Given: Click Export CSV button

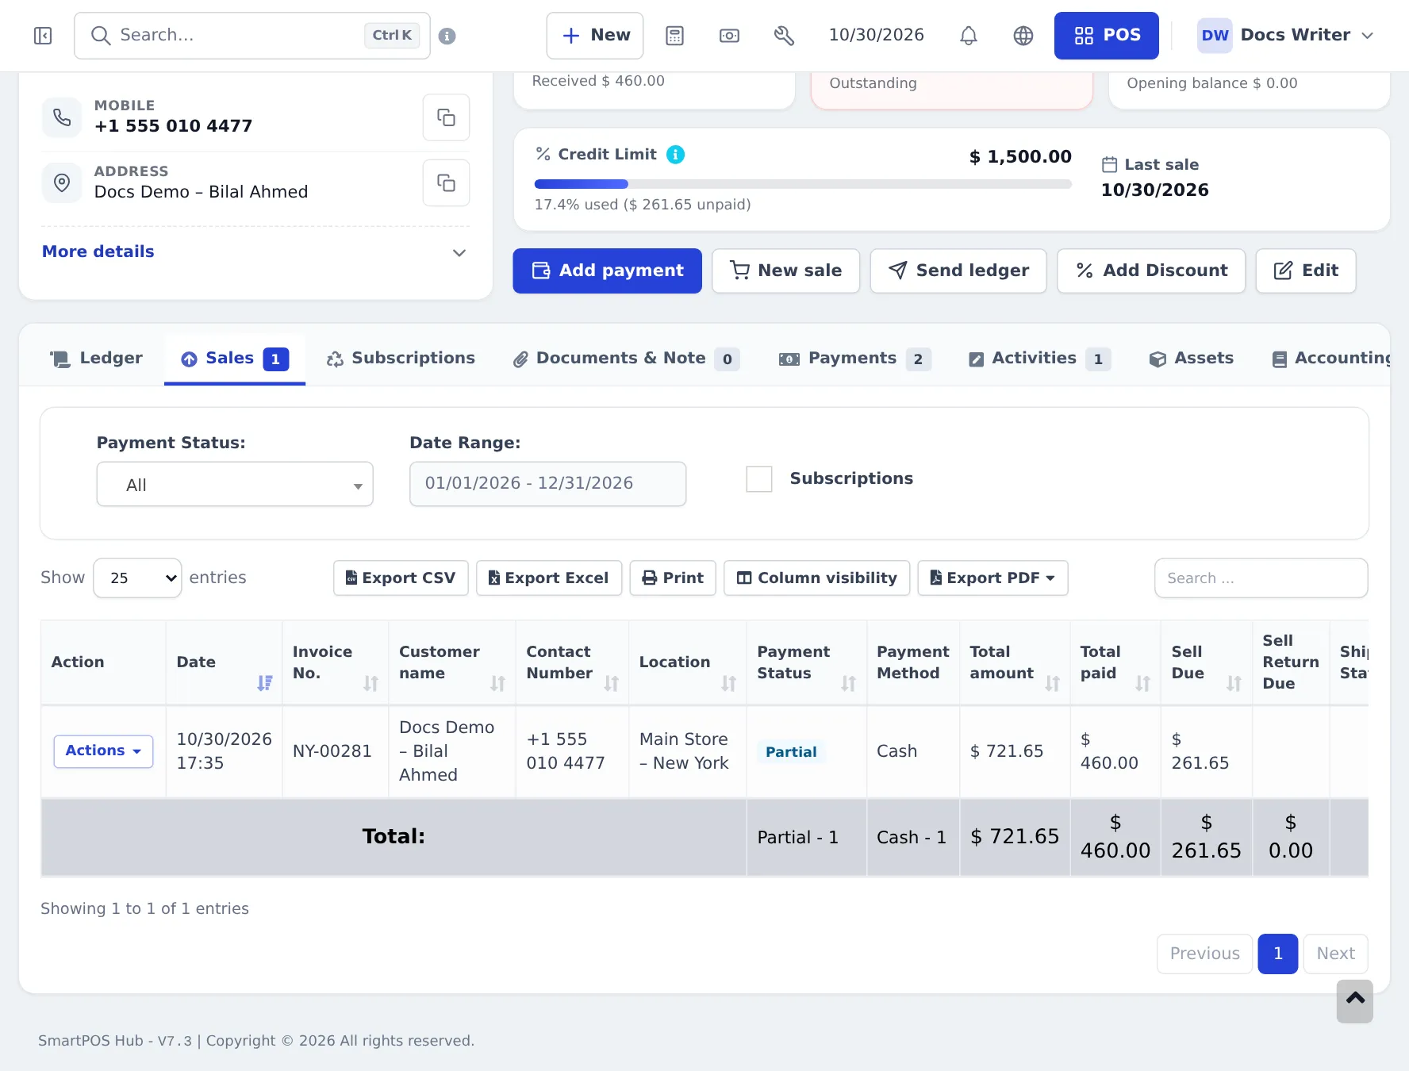Looking at the screenshot, I should [x=401, y=578].
